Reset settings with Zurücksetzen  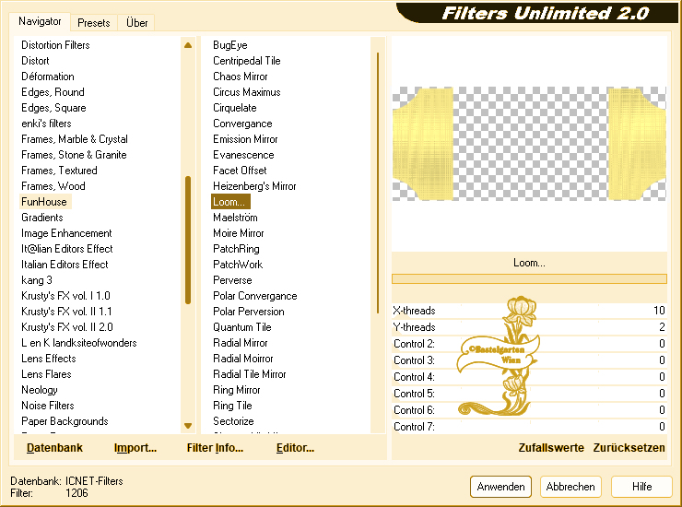click(x=629, y=448)
